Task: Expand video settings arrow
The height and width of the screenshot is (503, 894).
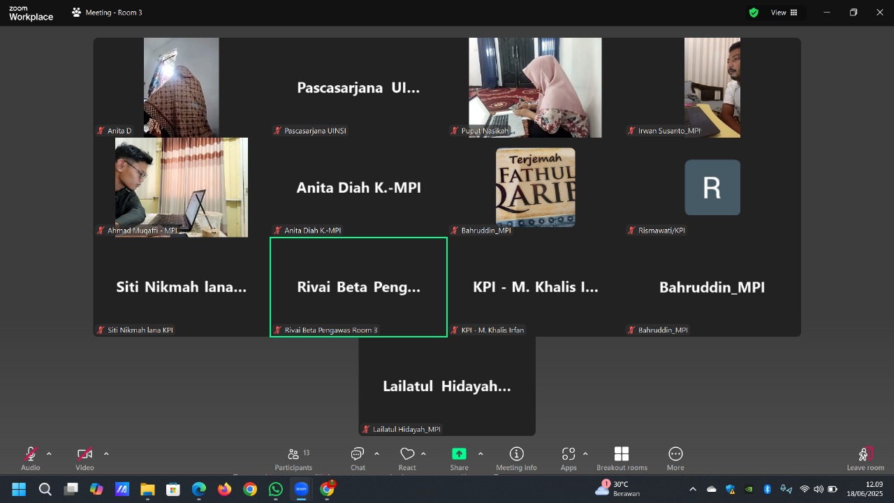Action: click(x=106, y=454)
